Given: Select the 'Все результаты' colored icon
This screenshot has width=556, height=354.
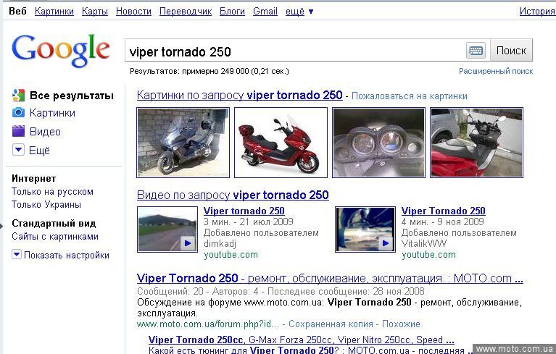Looking at the screenshot, I should [18, 96].
